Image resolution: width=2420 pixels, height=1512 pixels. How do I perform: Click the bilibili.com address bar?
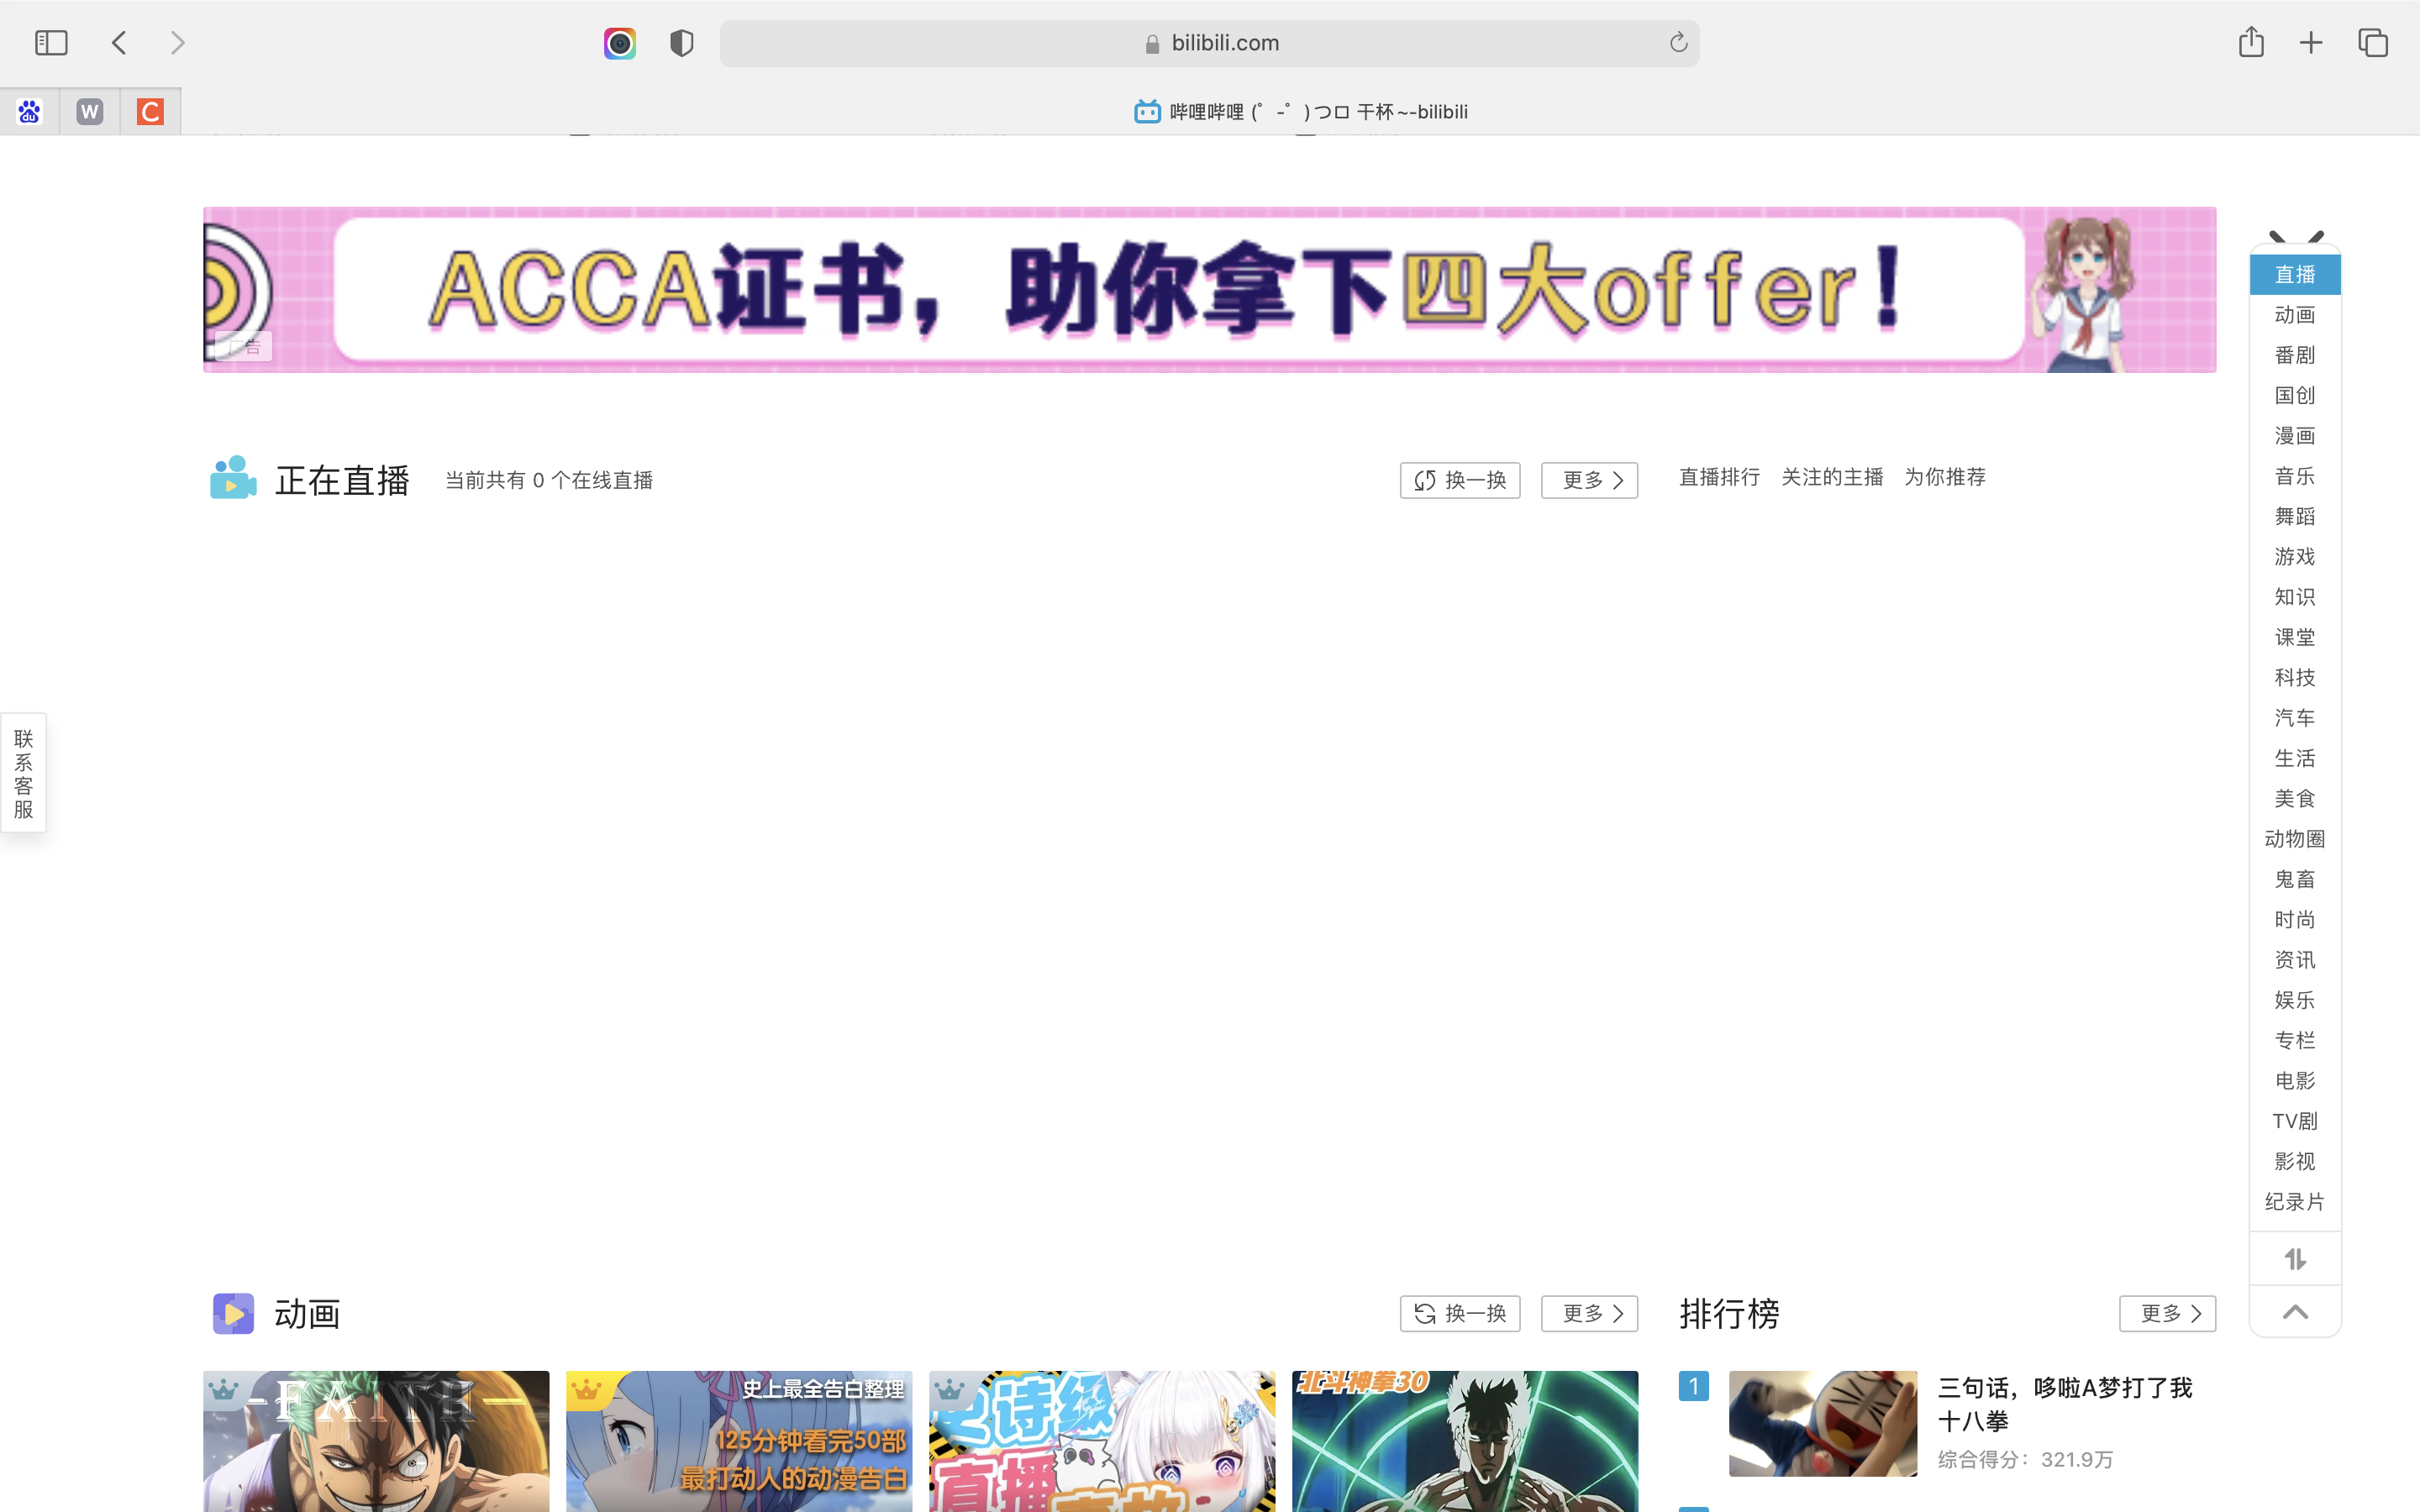1209,43
